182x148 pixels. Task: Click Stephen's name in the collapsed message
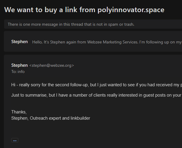point(19,42)
